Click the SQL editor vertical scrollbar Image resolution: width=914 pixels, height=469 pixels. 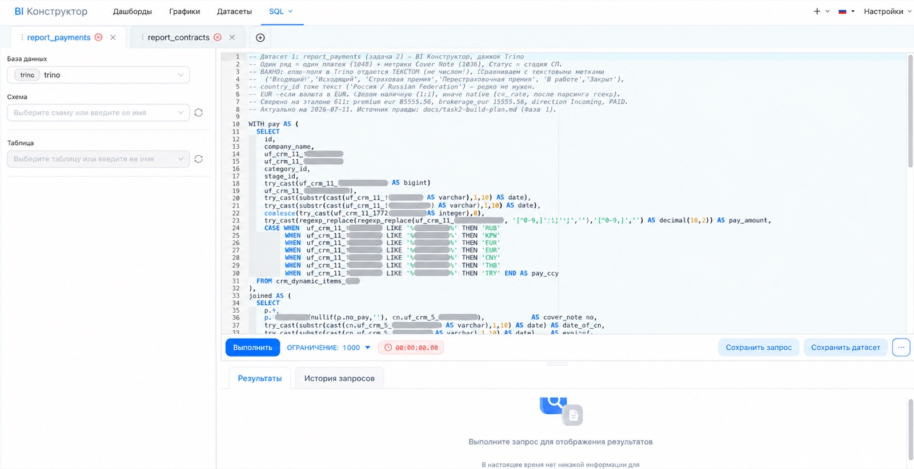[x=910, y=111]
